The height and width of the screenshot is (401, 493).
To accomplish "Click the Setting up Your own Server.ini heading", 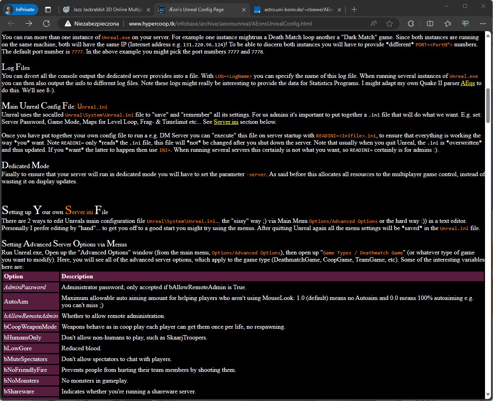I will (55, 210).
